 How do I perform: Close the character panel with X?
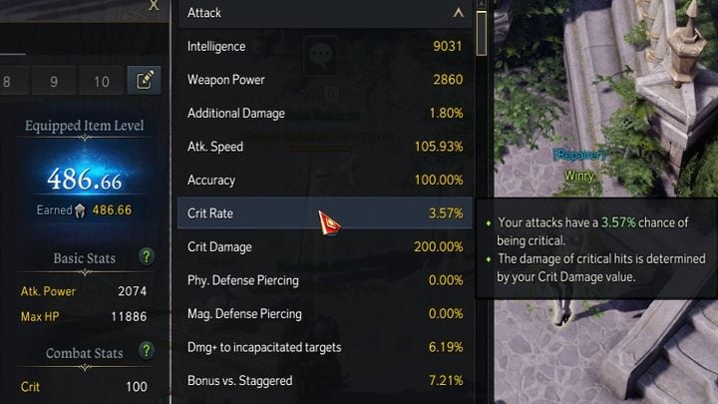coord(153,5)
